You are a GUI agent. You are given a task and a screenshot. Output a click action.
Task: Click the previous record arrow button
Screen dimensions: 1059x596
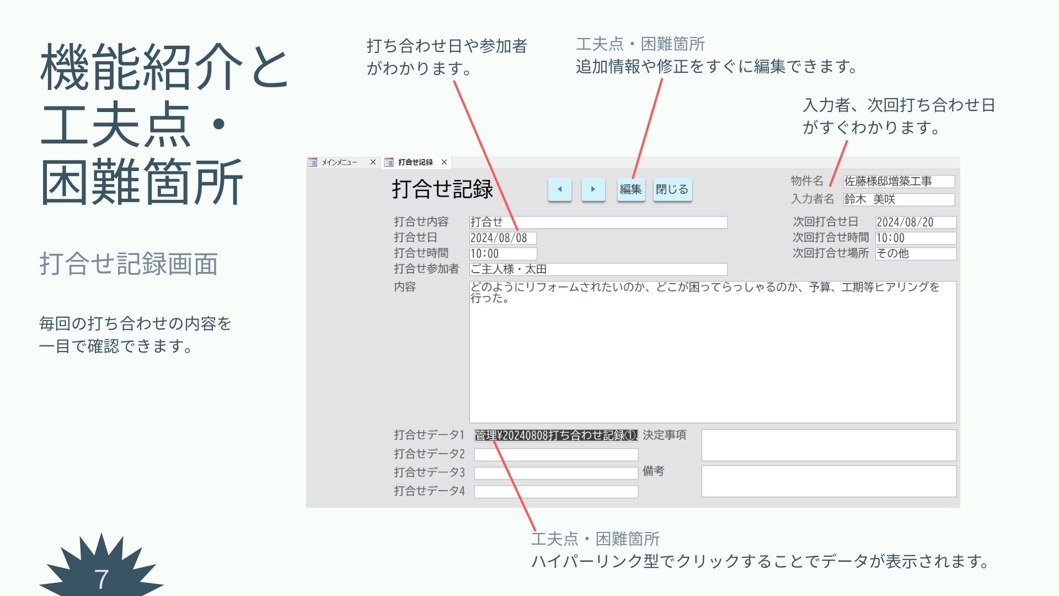tap(559, 189)
